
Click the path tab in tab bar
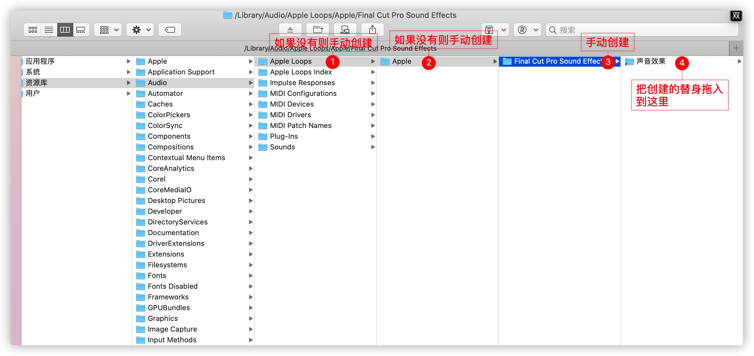click(340, 49)
